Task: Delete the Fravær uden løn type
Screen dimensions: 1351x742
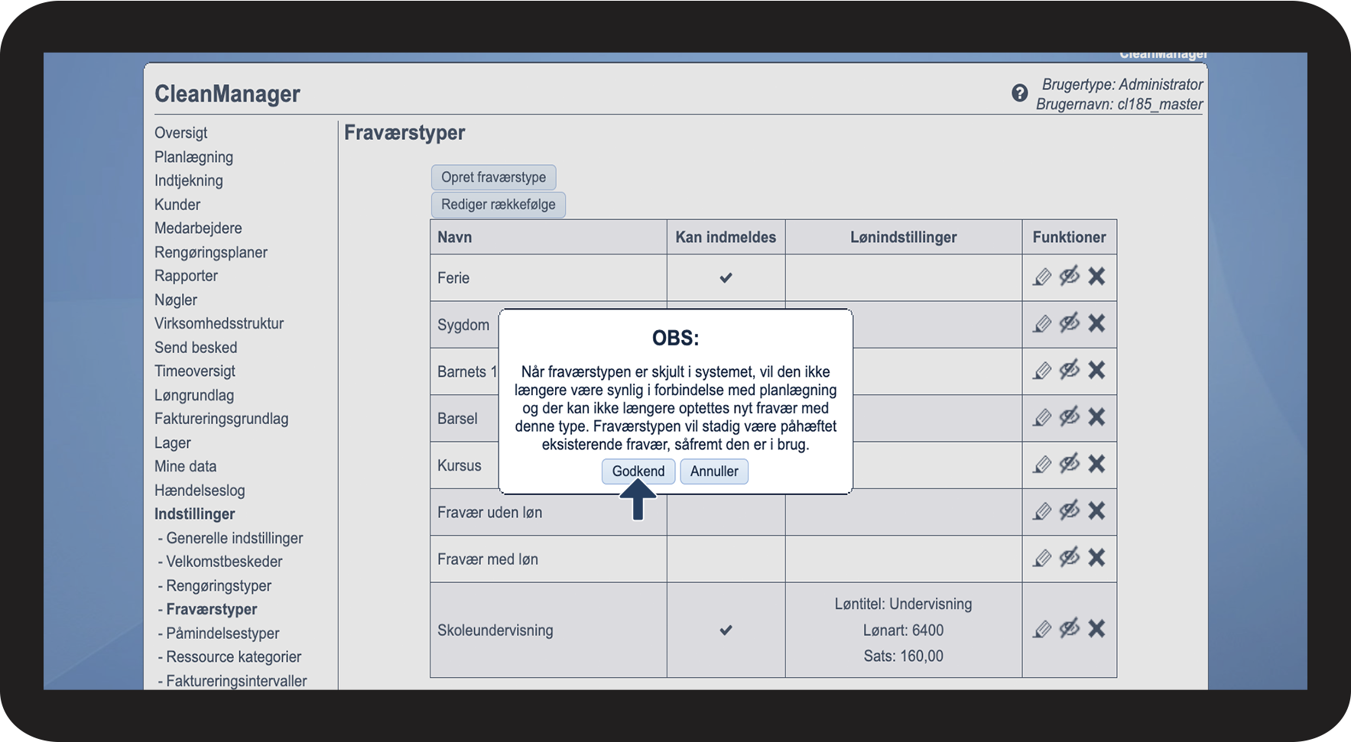Action: [1096, 510]
